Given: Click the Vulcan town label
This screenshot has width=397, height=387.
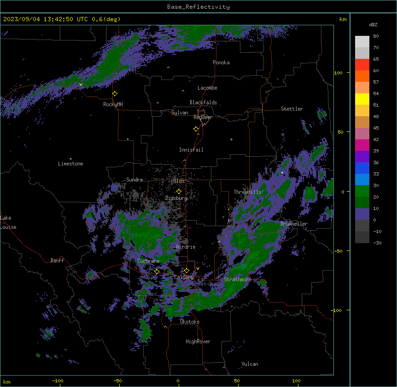Looking at the screenshot, I should pyautogui.click(x=250, y=364).
